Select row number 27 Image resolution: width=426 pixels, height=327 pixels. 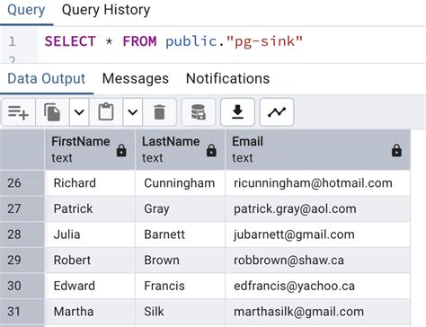[22, 208]
